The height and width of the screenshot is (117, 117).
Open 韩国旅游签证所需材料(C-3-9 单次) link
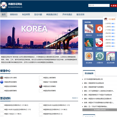(x=16, y=105)
